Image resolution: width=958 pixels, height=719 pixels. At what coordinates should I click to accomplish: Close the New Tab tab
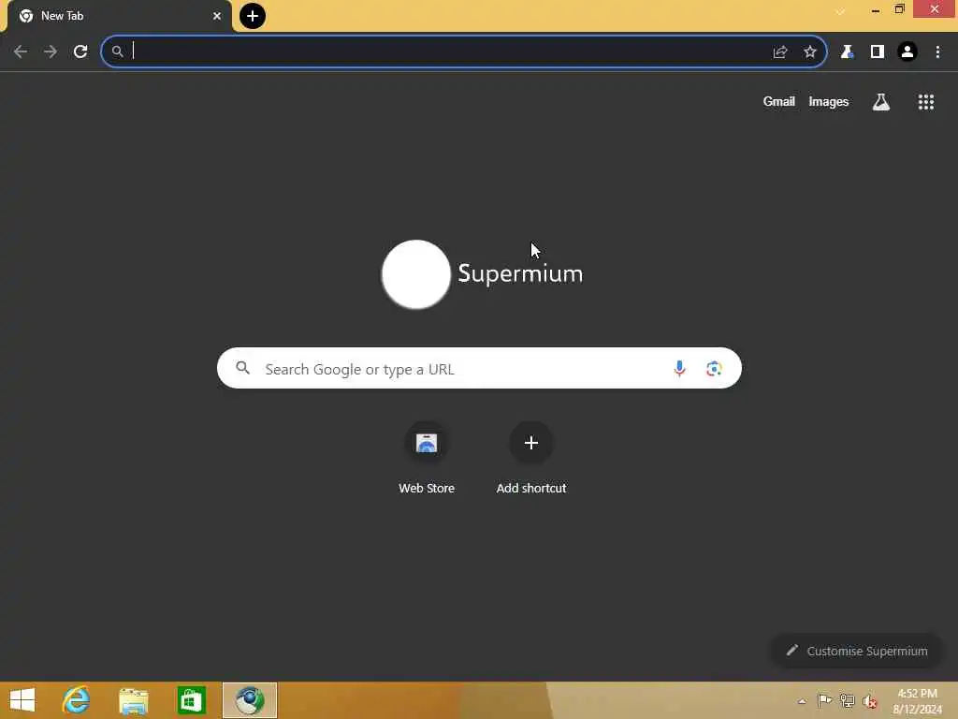click(217, 16)
